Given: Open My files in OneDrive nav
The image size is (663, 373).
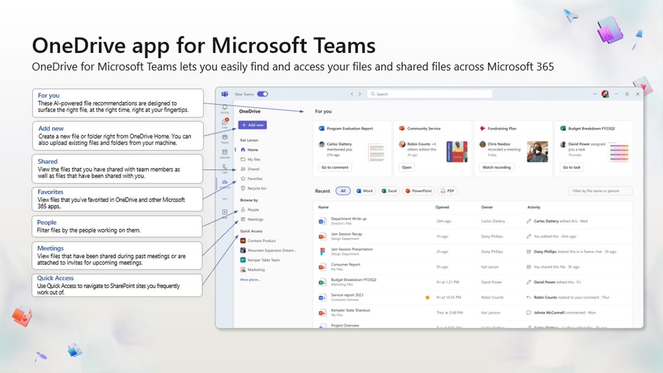Looking at the screenshot, I should click(251, 159).
